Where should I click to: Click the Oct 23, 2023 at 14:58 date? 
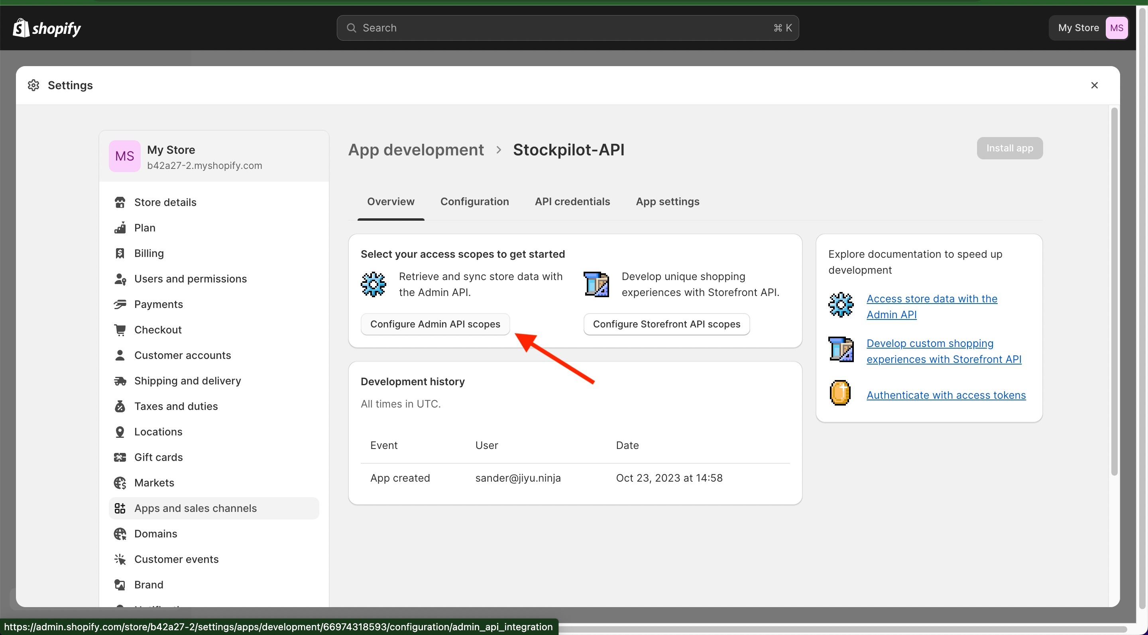[669, 478]
